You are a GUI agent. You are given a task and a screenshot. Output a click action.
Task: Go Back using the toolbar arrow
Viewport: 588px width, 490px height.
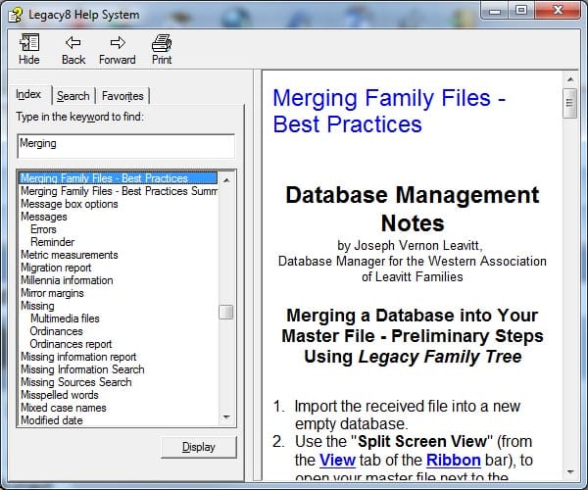pos(73,49)
